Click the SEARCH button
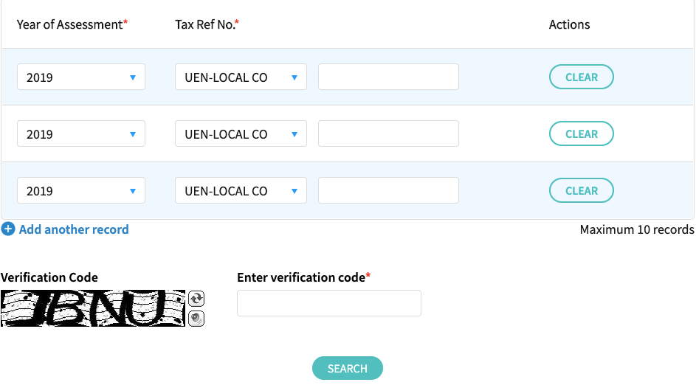 point(348,368)
